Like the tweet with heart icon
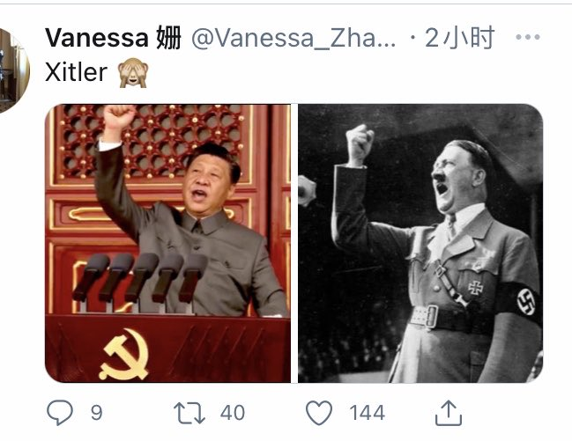The image size is (572, 441). pyautogui.click(x=319, y=413)
